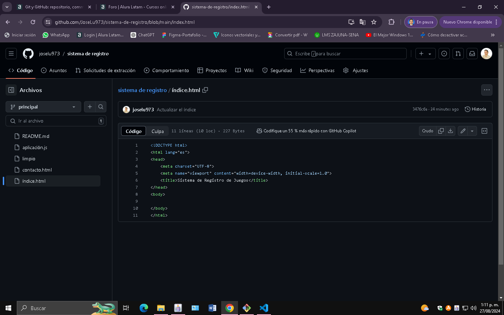The height and width of the screenshot is (315, 504).
Task: Edit this file with pencil icon
Action: 463,131
